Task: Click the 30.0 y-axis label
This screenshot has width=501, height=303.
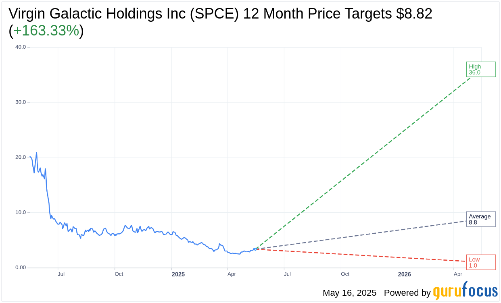Action: click(x=21, y=102)
